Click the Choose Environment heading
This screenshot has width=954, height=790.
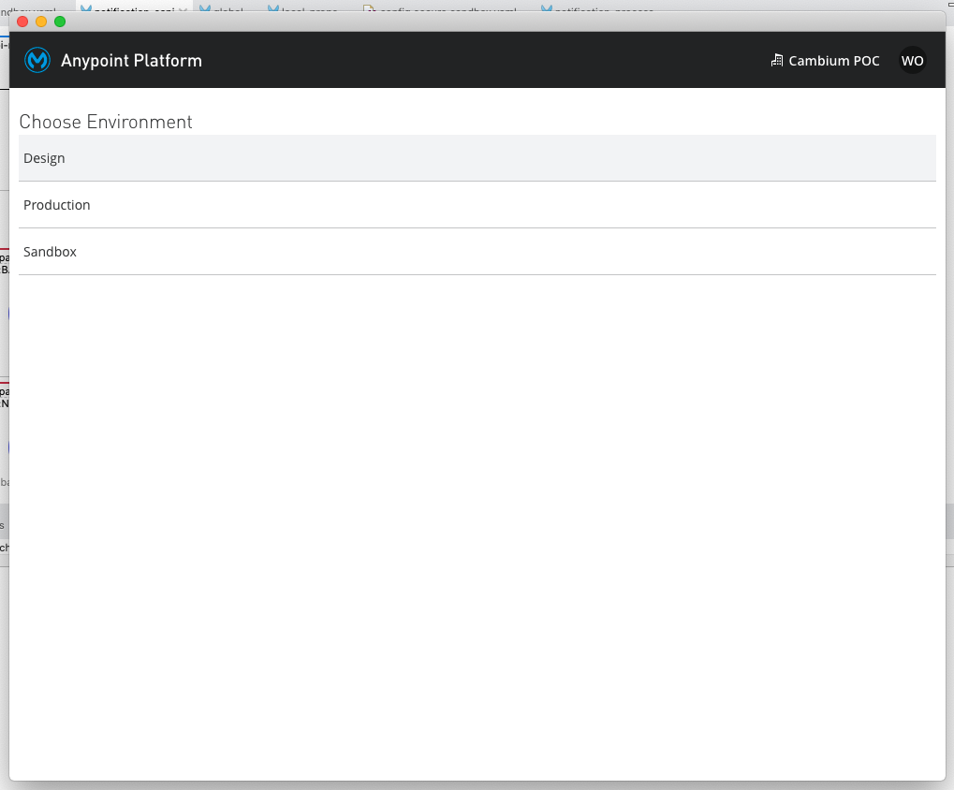click(106, 122)
